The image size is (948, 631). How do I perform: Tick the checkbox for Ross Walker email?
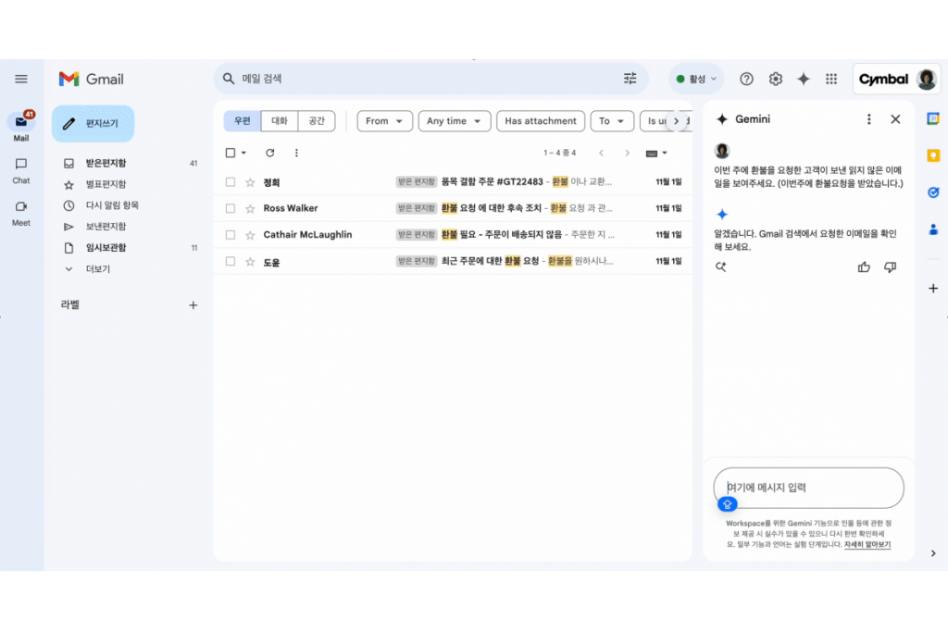coord(231,208)
